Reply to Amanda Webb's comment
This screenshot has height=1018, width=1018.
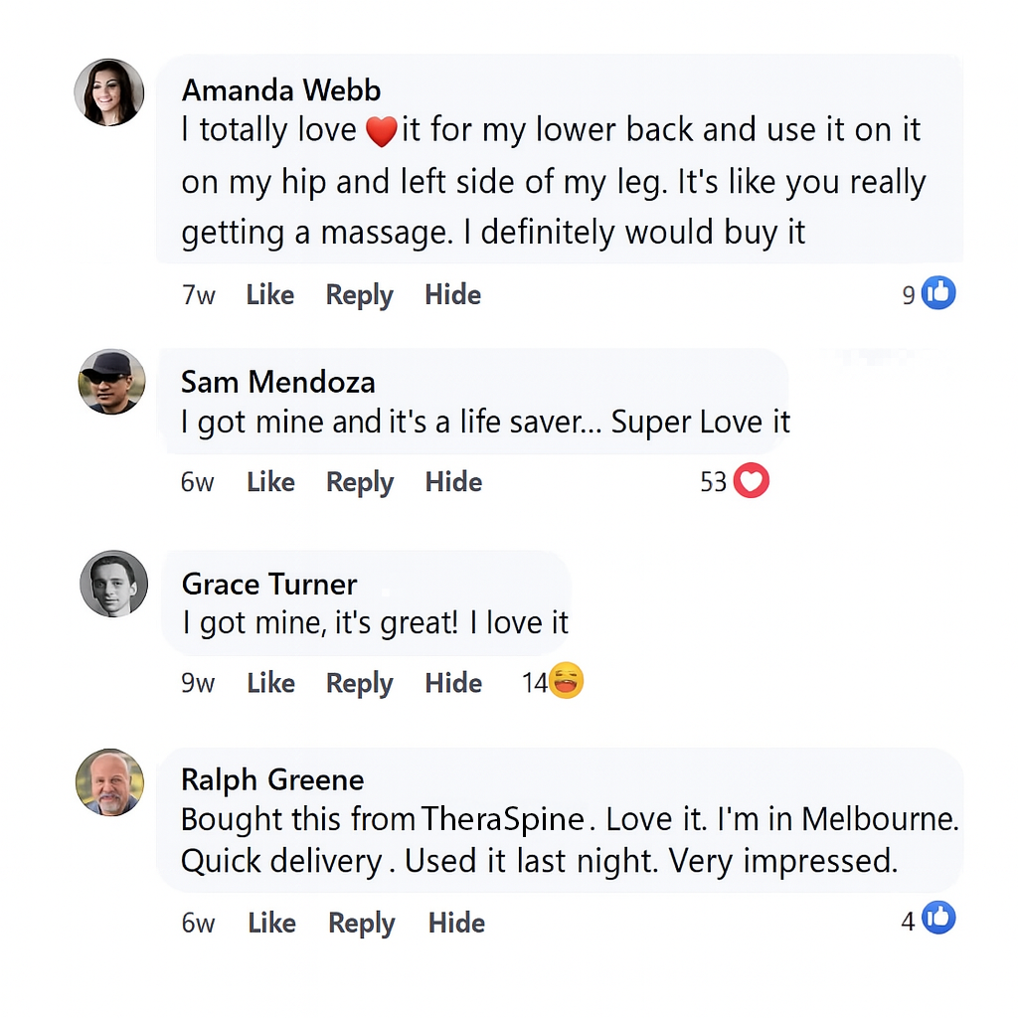(x=359, y=295)
